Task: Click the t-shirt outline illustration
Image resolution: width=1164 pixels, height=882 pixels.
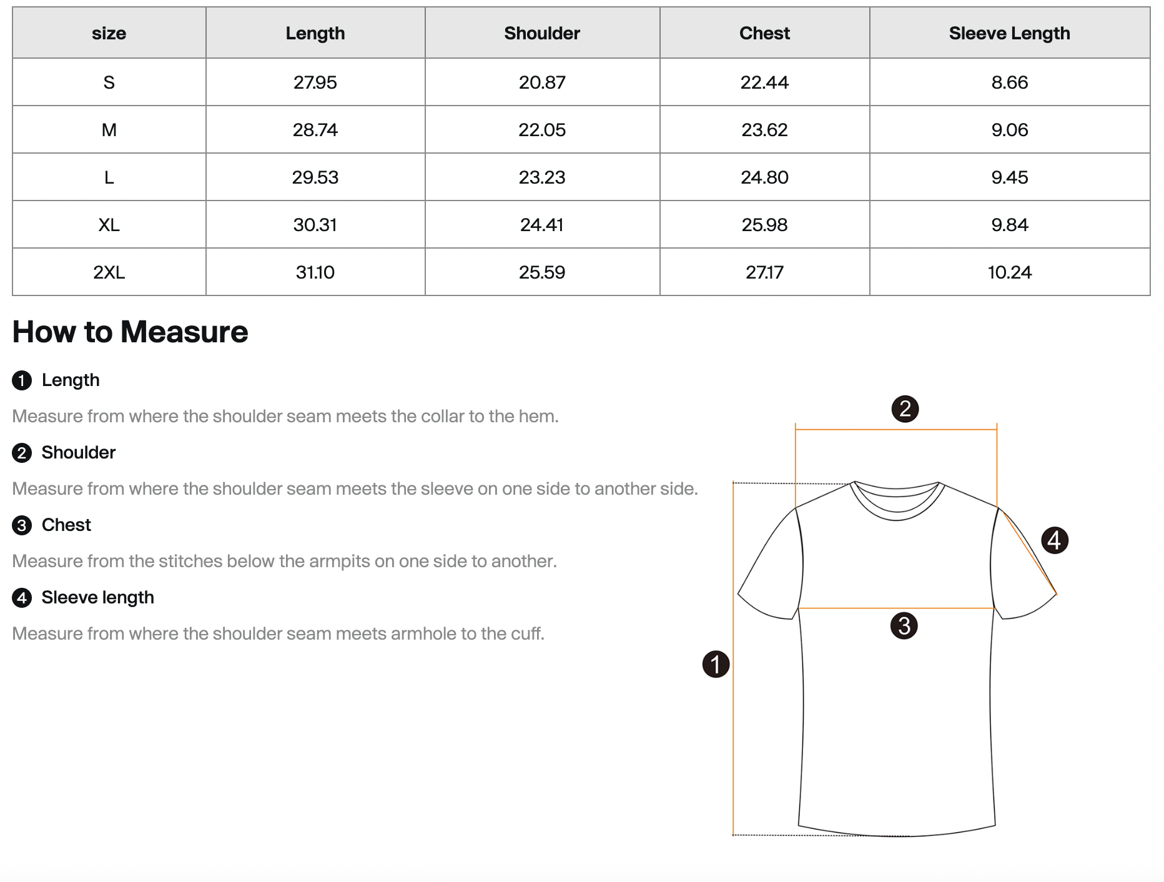Action: tap(897, 718)
